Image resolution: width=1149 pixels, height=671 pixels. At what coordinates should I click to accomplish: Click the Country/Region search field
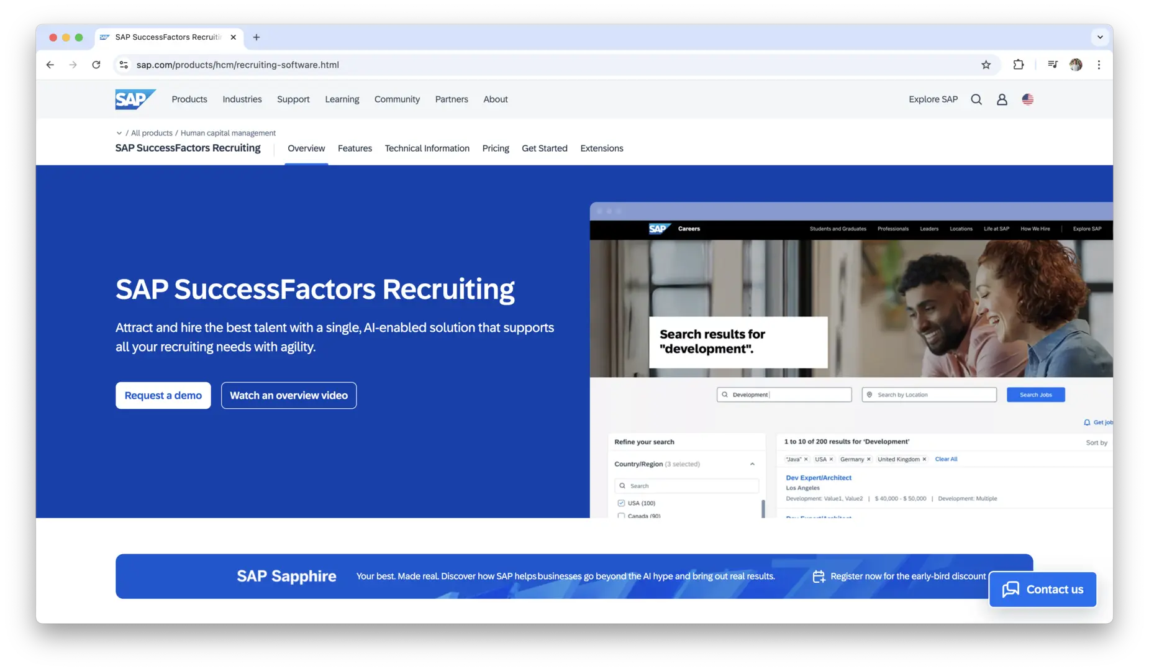tap(686, 486)
